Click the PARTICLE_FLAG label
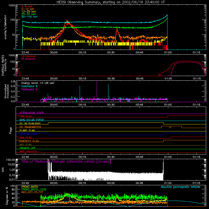209x209 pixels. point(29,141)
